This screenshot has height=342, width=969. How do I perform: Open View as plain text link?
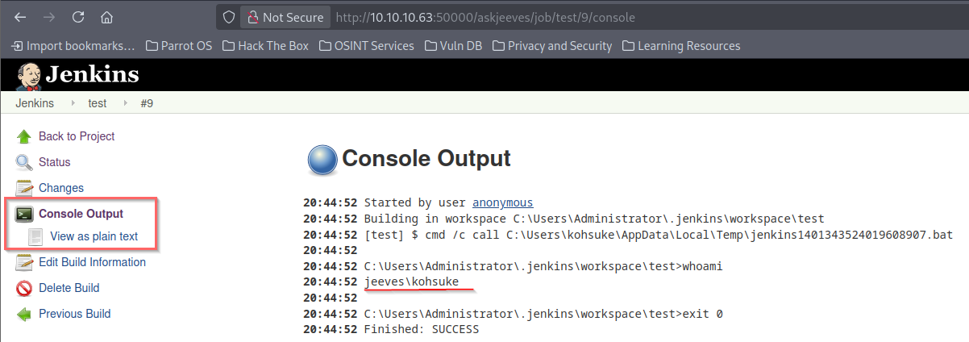coord(94,236)
